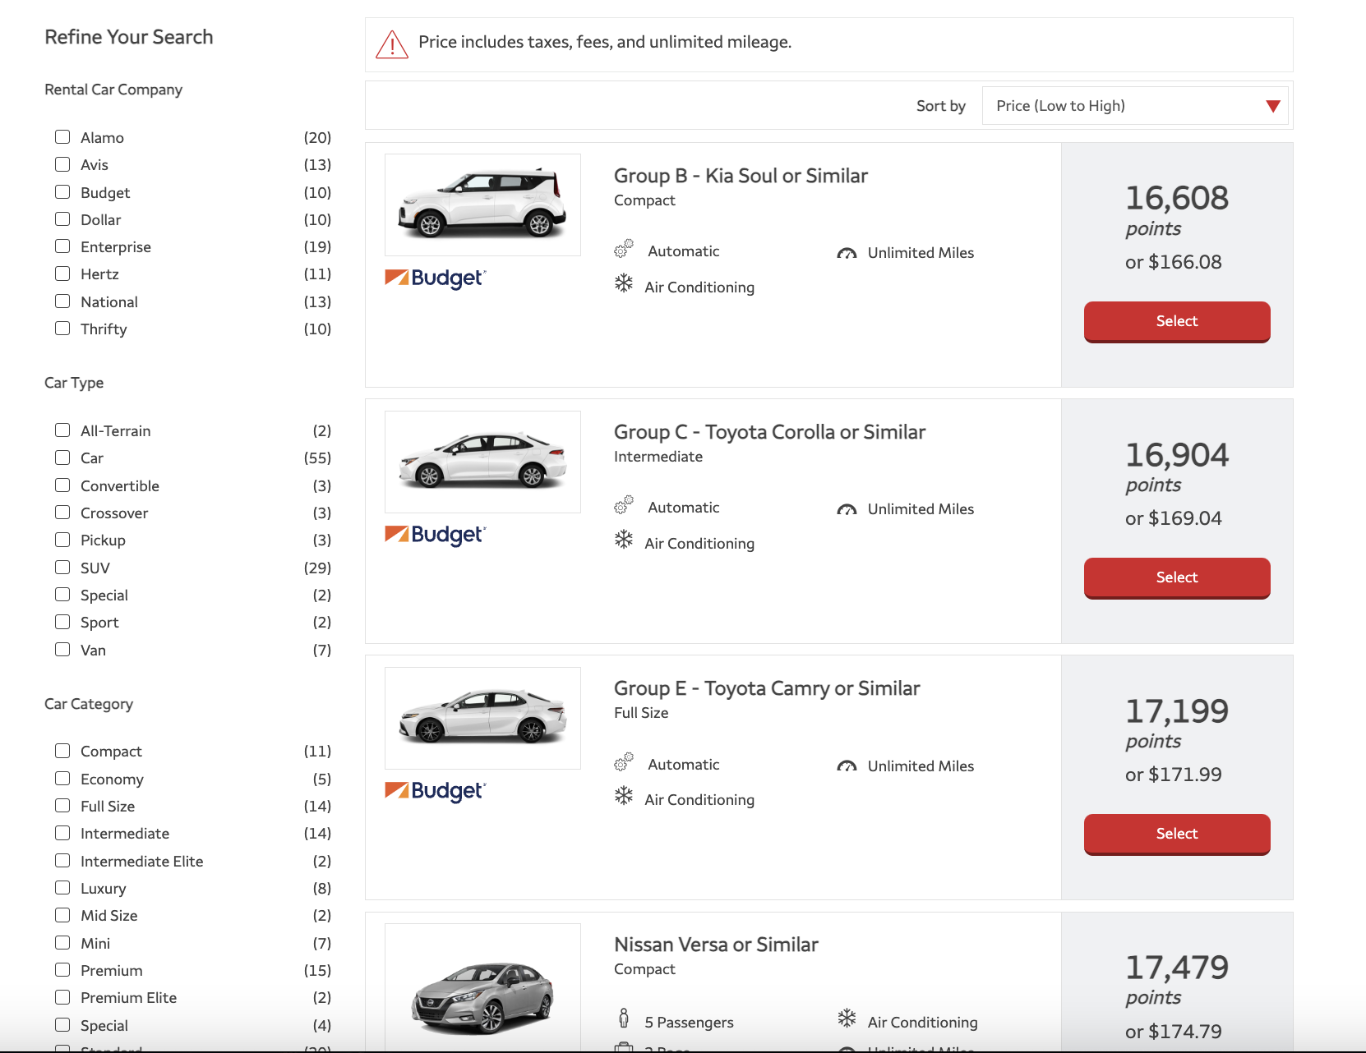Check the Pickup car type
This screenshot has height=1053, width=1366.
click(x=62, y=540)
